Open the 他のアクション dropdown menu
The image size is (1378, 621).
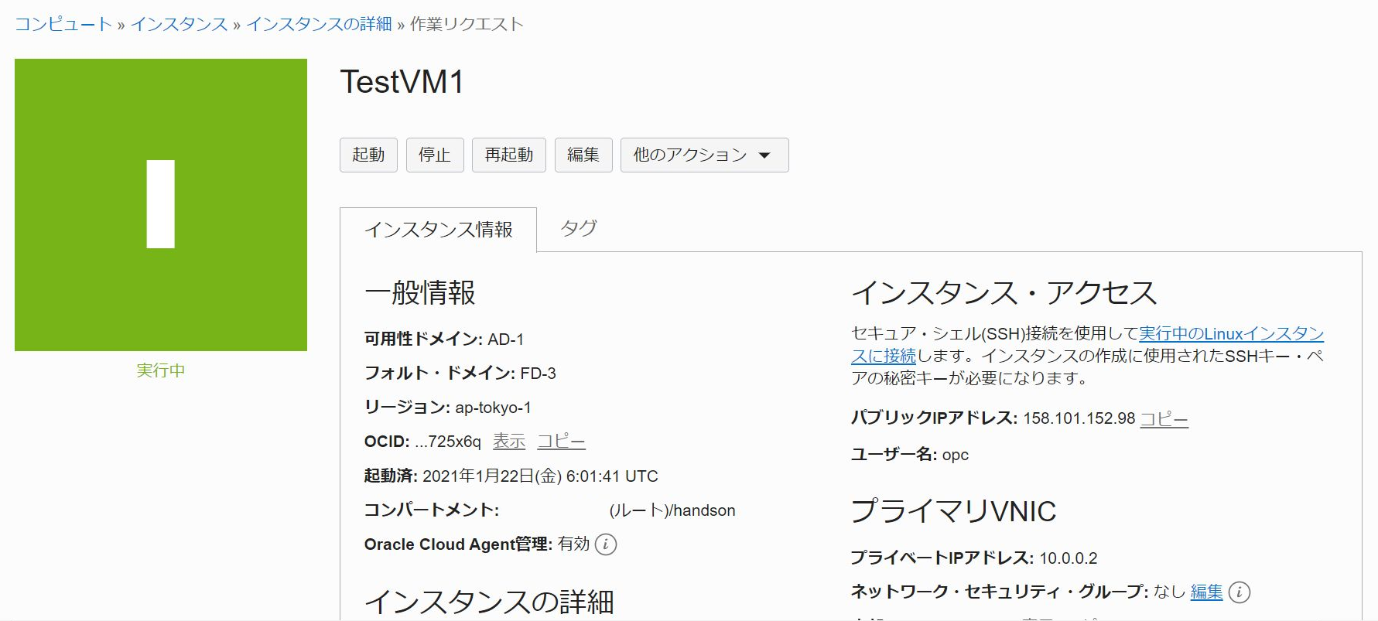click(704, 155)
